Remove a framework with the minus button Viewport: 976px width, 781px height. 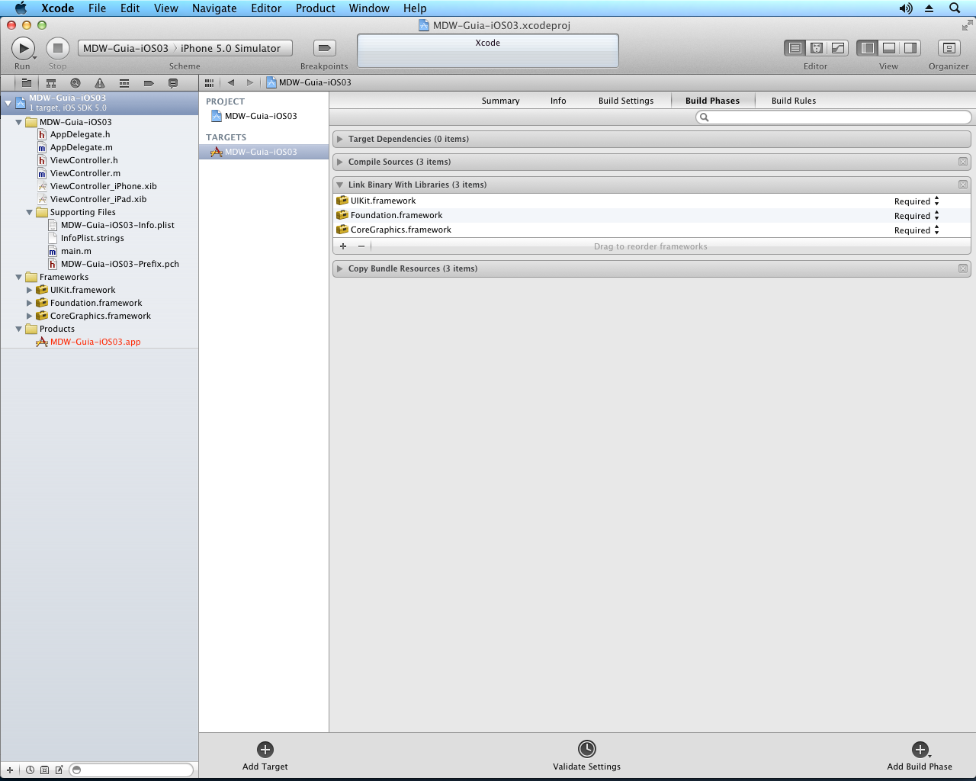tap(361, 246)
